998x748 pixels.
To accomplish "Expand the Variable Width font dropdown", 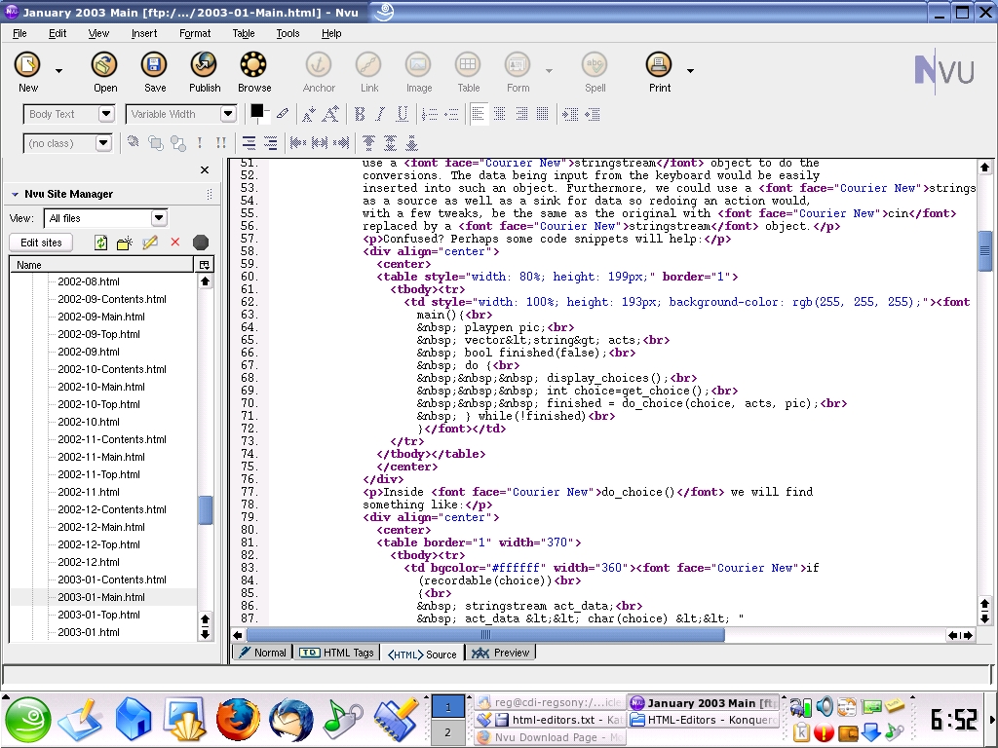I will (x=228, y=115).
